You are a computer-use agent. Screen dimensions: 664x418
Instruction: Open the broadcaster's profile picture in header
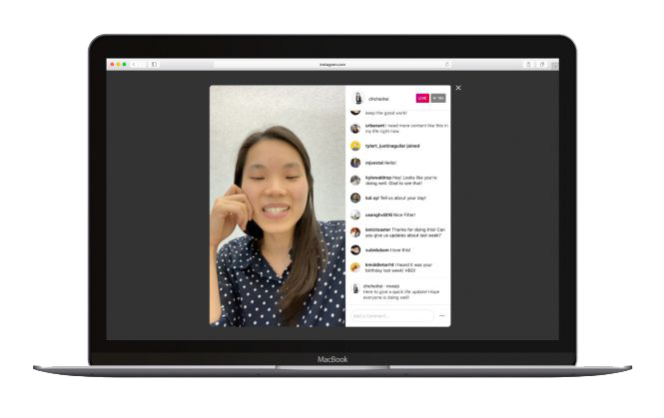[357, 99]
